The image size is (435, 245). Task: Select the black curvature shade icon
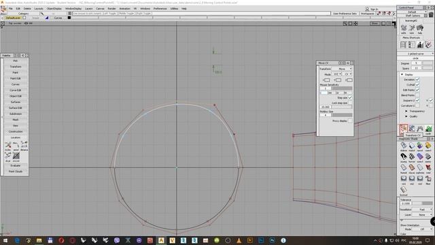pos(404,157)
